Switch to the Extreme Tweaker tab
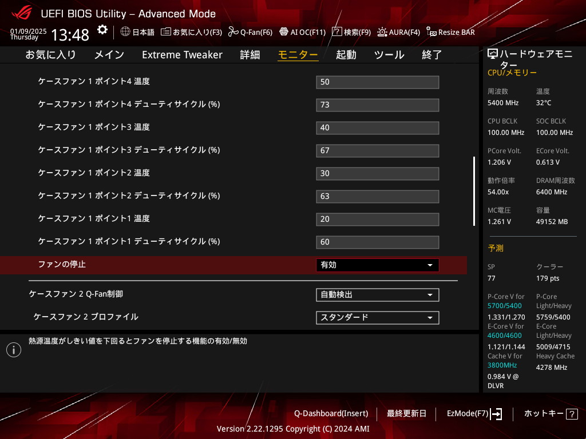The width and height of the screenshot is (586, 439). point(182,55)
